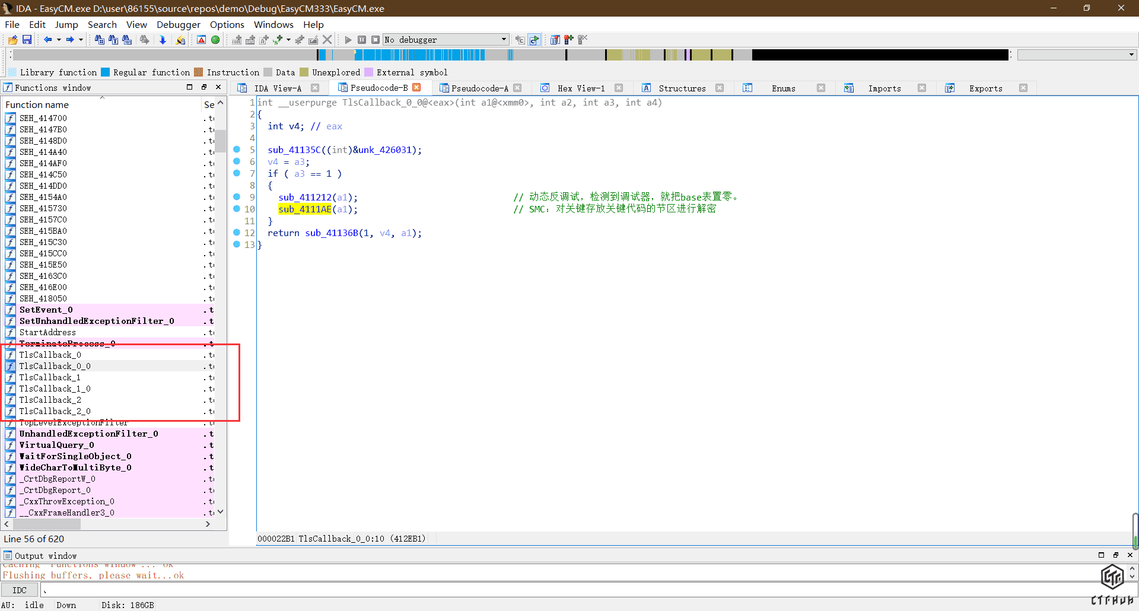Select TlsCallback_1 in the functions list
1139x611 pixels.
(x=50, y=377)
